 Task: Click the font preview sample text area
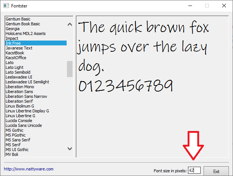pos(152,86)
